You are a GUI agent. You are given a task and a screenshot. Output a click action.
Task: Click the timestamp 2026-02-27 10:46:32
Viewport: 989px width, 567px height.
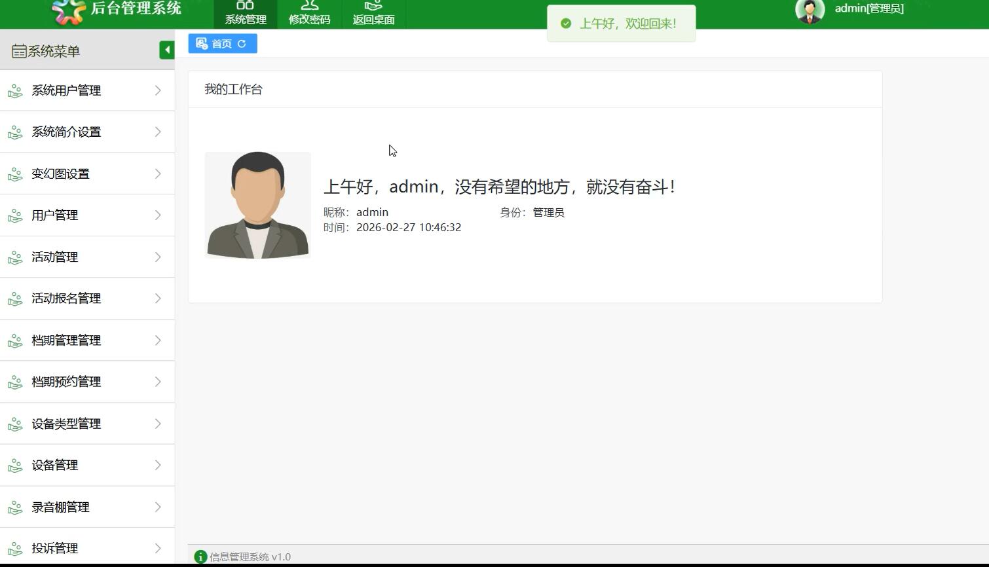click(x=409, y=227)
